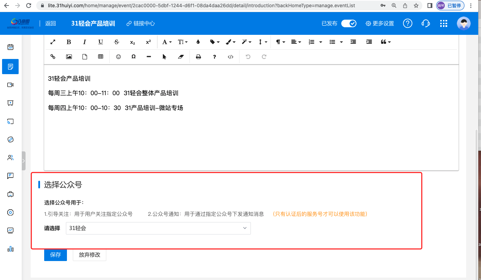
Task: Open the paragraph format dropdown
Action: (x=281, y=42)
